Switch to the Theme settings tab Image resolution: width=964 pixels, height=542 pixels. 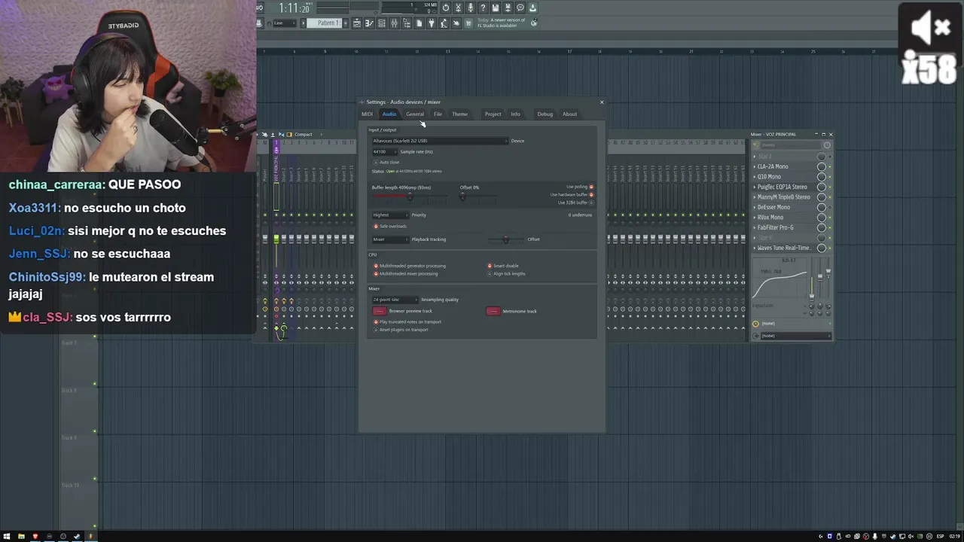point(459,114)
